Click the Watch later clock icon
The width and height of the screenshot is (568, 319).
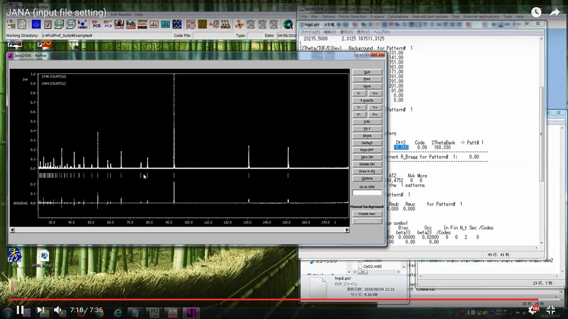536,12
